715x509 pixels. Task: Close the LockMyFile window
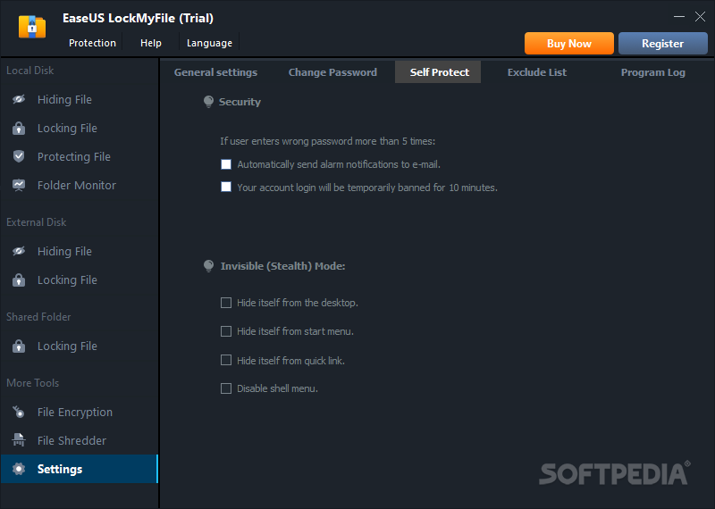click(x=700, y=17)
